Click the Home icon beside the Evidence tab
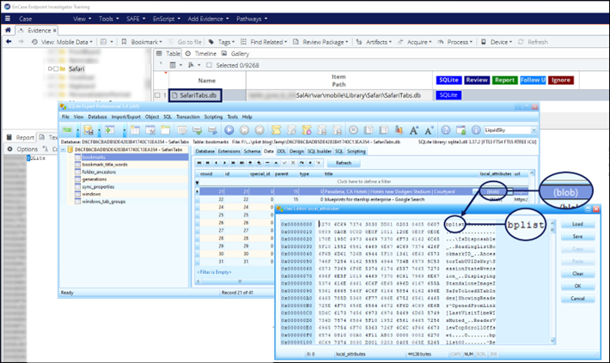 click(x=9, y=28)
